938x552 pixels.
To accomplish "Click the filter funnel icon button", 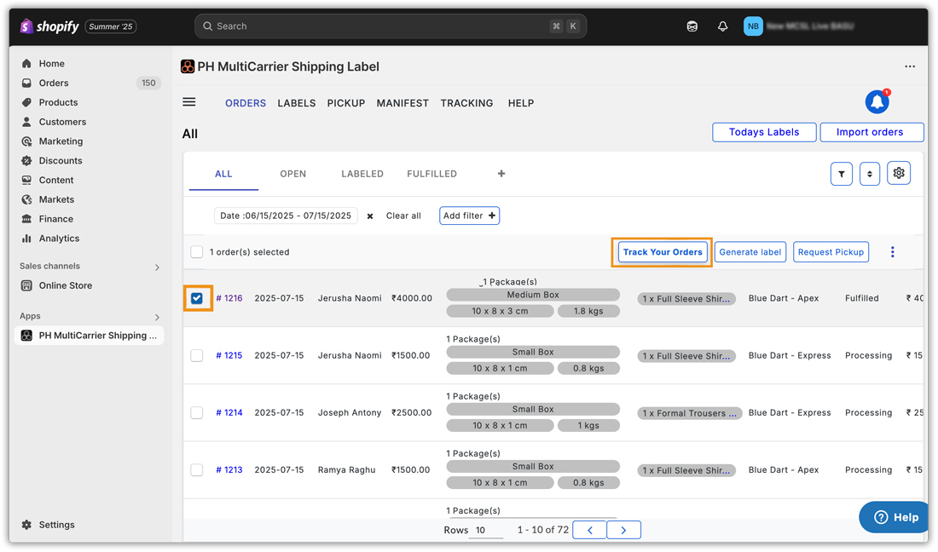I will pos(841,174).
